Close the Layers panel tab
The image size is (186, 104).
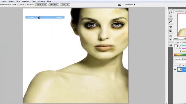(x=181, y=59)
